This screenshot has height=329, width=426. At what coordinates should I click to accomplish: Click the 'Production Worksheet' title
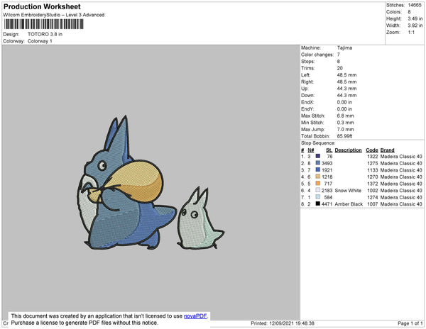coord(42,6)
